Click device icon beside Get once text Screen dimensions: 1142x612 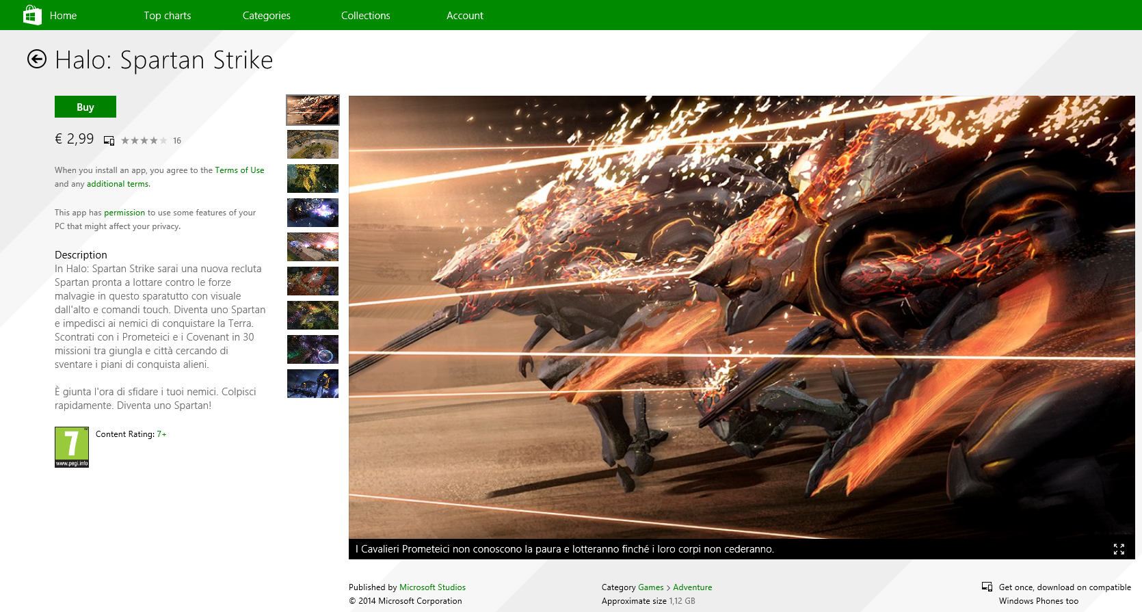(x=987, y=587)
